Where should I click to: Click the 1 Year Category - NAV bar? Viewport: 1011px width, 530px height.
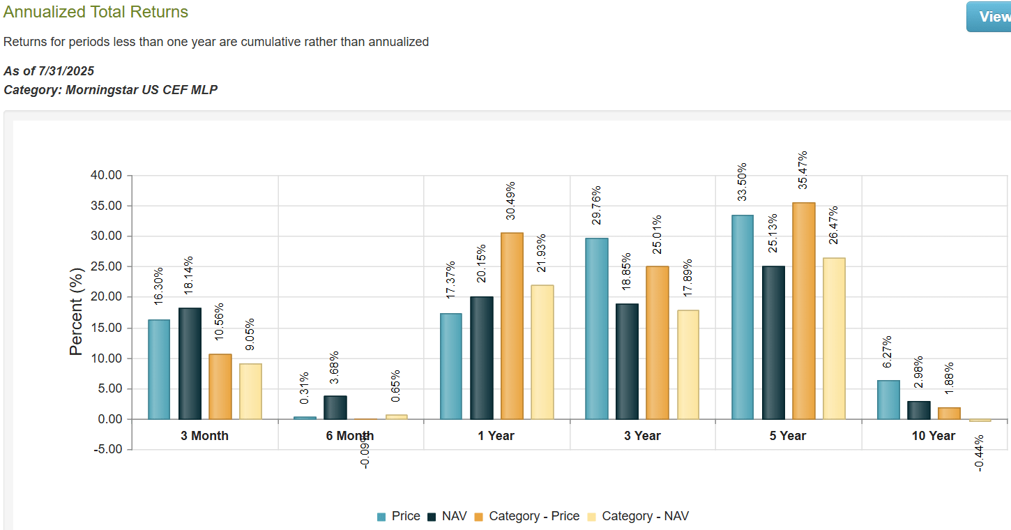(x=542, y=352)
